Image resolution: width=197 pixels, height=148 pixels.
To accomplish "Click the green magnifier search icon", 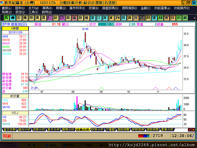I will pos(7,18).
